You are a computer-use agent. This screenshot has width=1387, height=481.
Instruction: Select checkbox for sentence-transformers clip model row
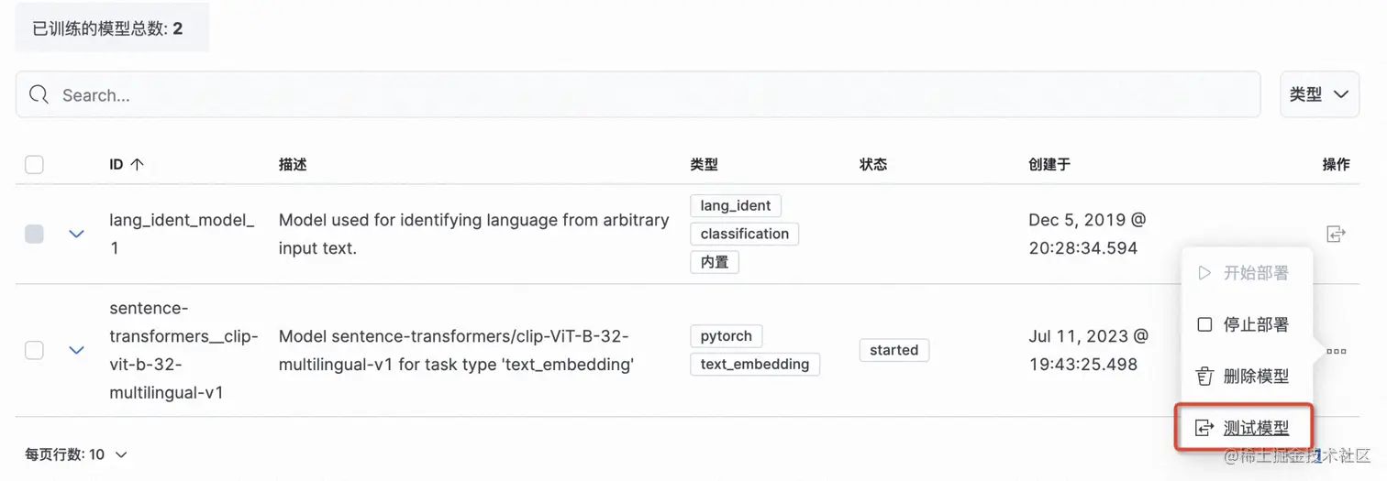point(34,350)
